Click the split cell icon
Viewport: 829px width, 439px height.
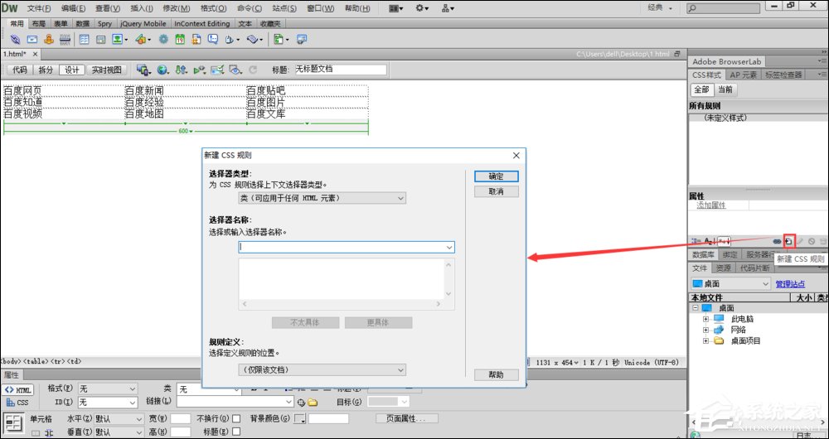click(49, 432)
